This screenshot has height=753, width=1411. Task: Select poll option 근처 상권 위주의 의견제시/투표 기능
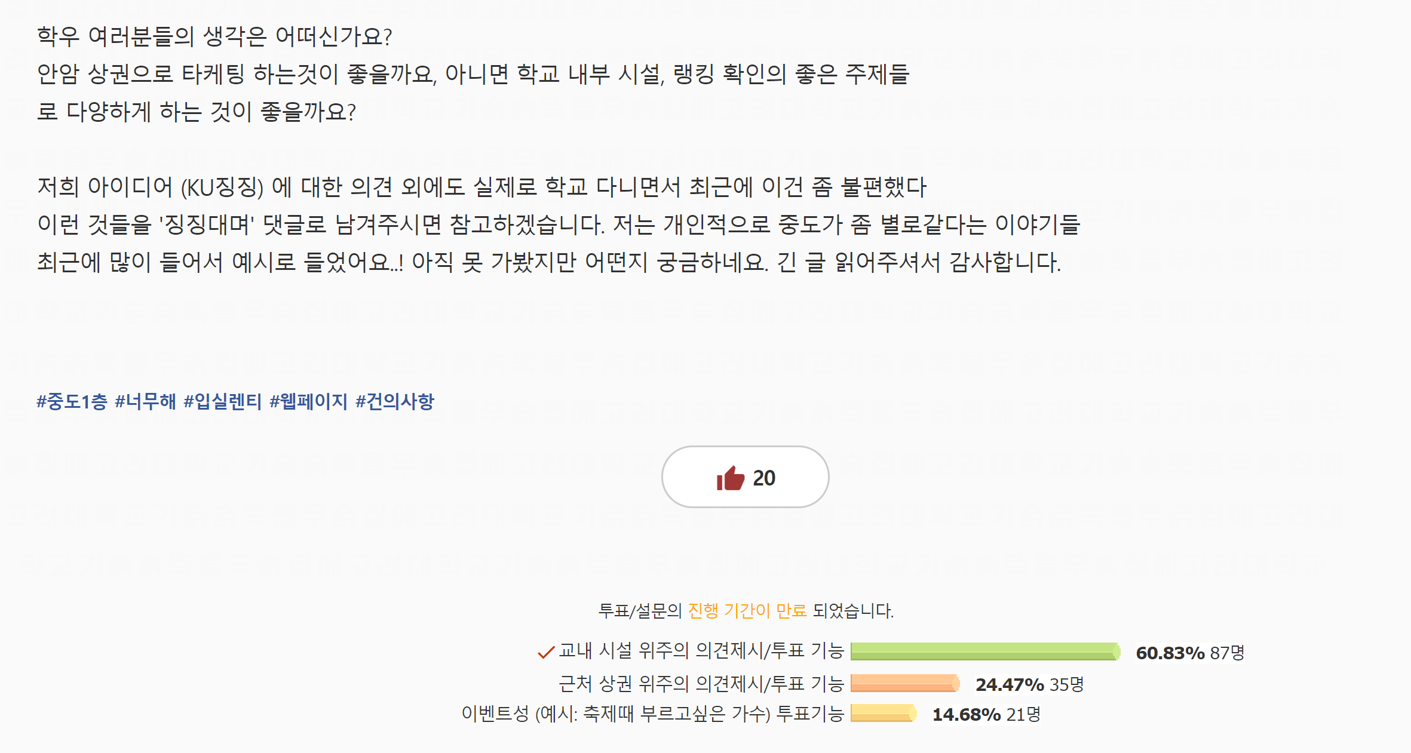pos(701,683)
